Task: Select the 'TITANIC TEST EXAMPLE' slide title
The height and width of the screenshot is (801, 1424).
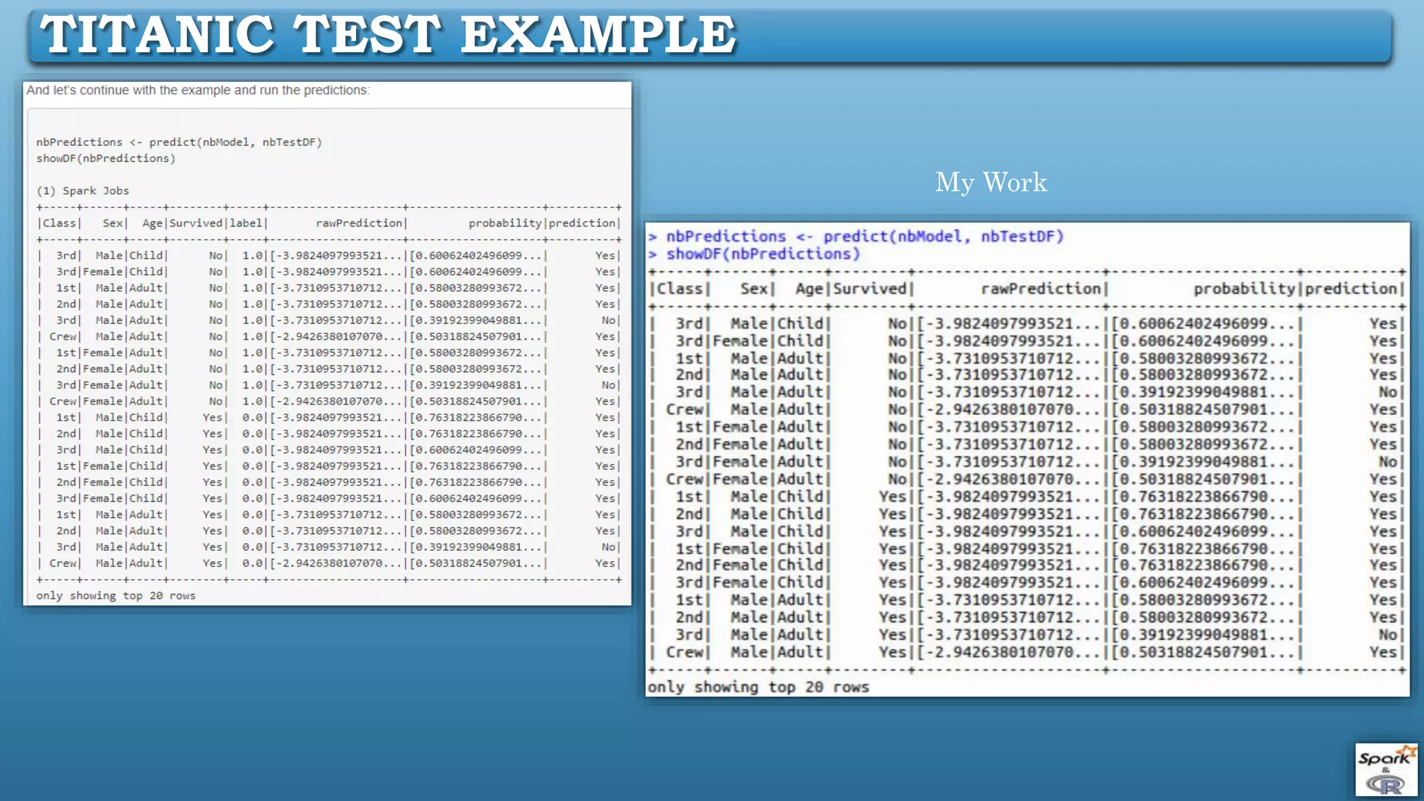Action: [x=388, y=34]
